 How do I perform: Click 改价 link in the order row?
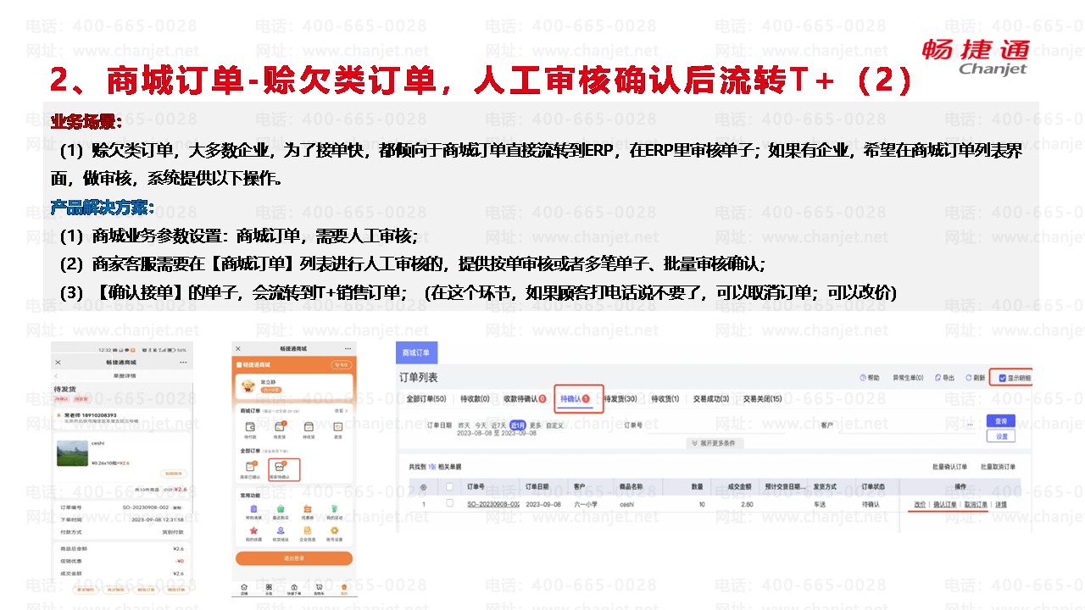pos(920,504)
